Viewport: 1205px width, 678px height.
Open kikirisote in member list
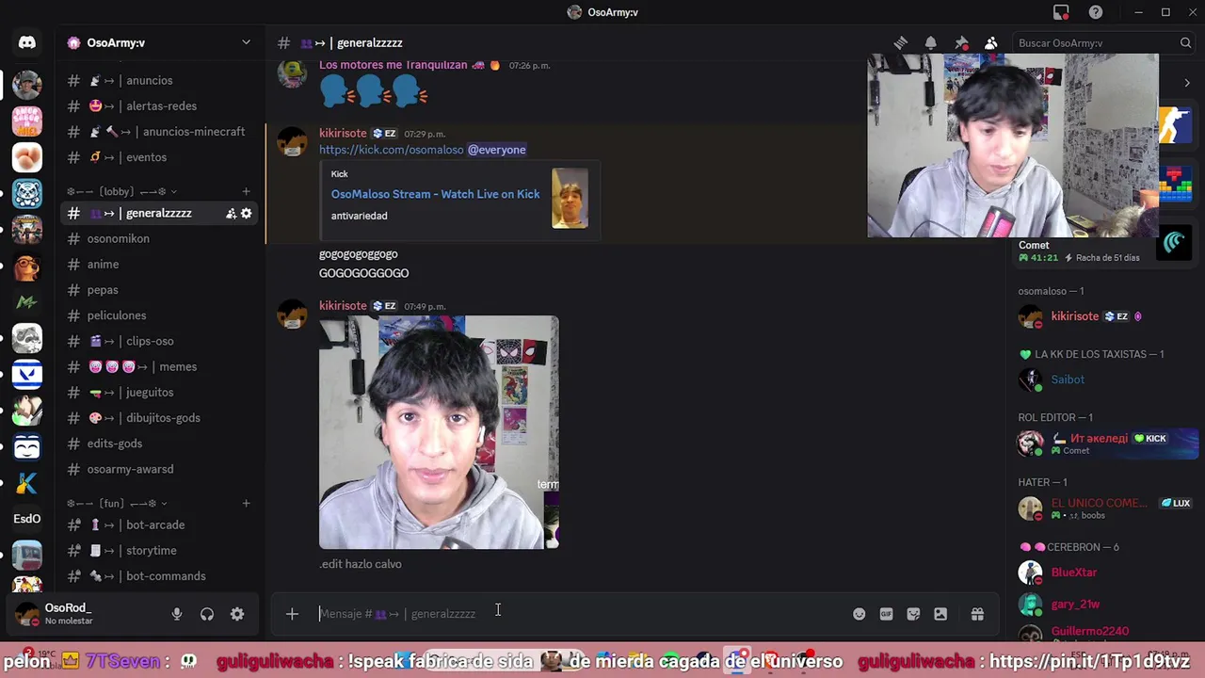point(1106,316)
